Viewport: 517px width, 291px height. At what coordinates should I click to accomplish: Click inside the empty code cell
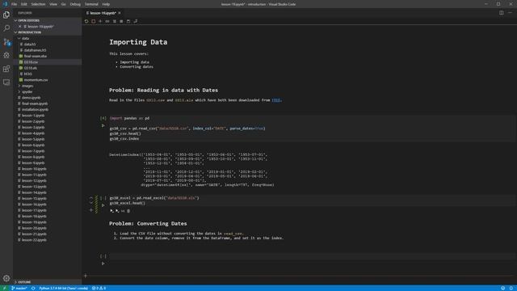click(313, 256)
